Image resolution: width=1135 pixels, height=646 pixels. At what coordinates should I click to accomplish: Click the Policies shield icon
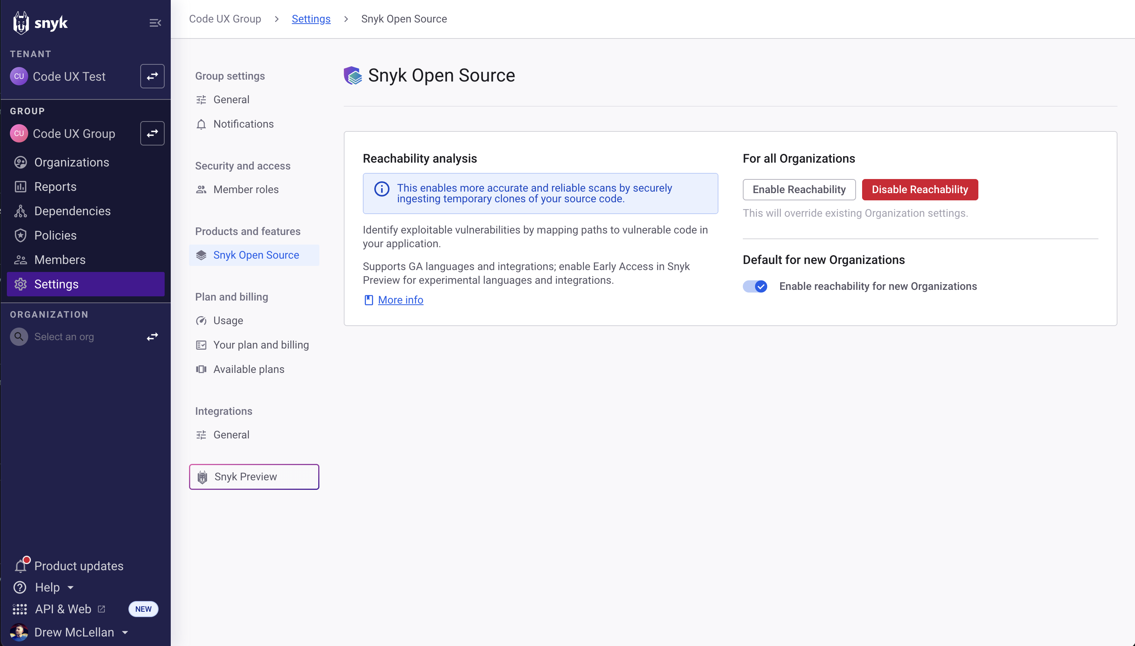pyautogui.click(x=21, y=235)
